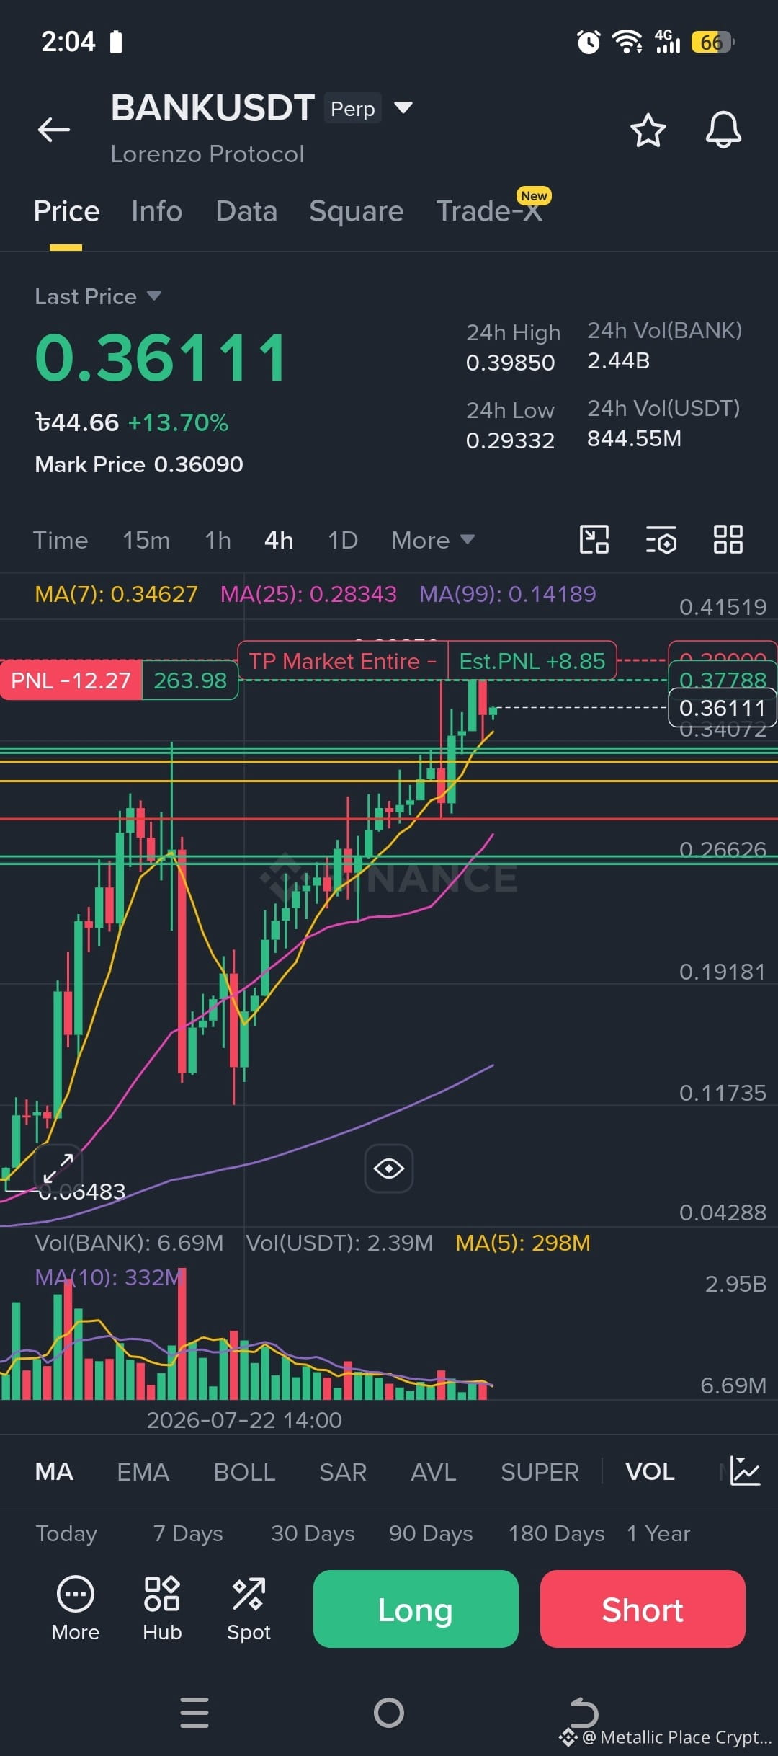This screenshot has height=1756, width=778.
Task: Enable the SAR indicator
Action: 343,1471
